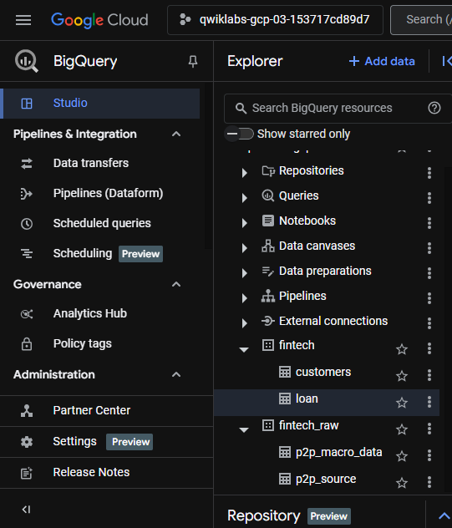Open three-dot menu for fintech_raw dataset
Image resolution: width=452 pixels, height=528 pixels.
(x=429, y=429)
